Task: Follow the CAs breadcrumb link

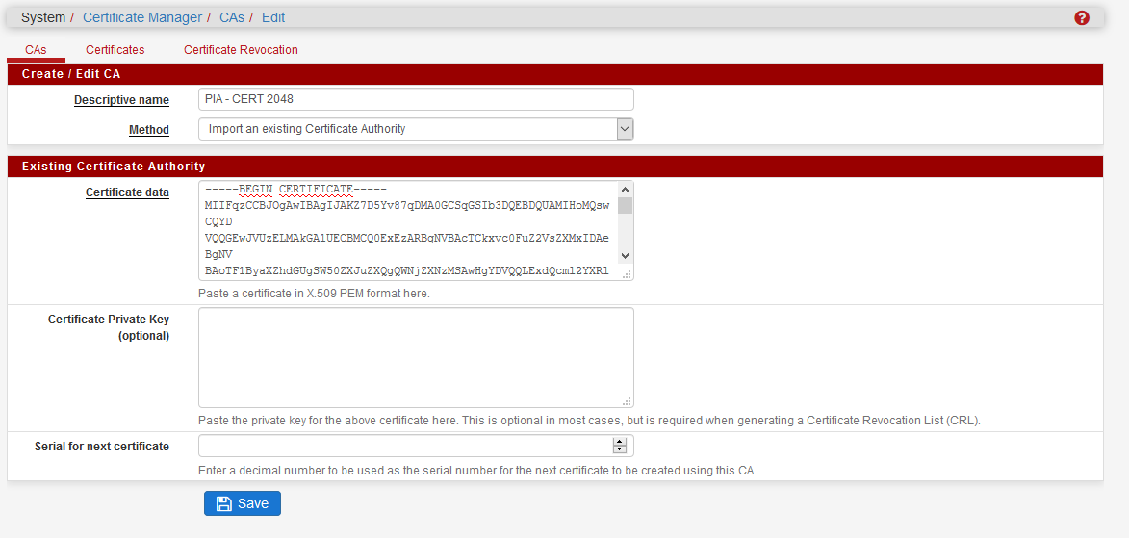Action: click(232, 17)
